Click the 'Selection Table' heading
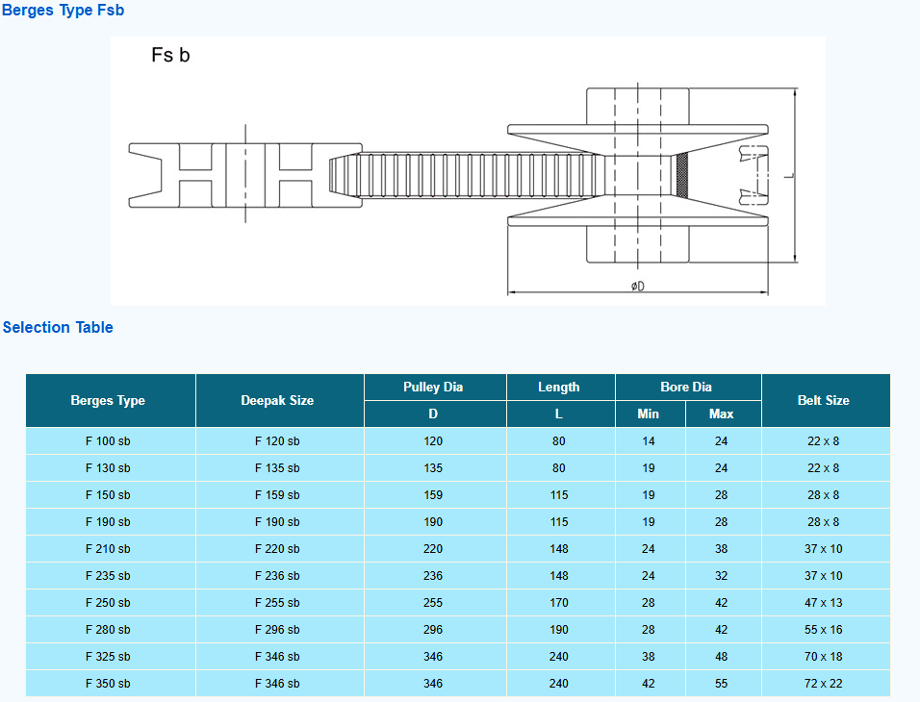 point(58,327)
